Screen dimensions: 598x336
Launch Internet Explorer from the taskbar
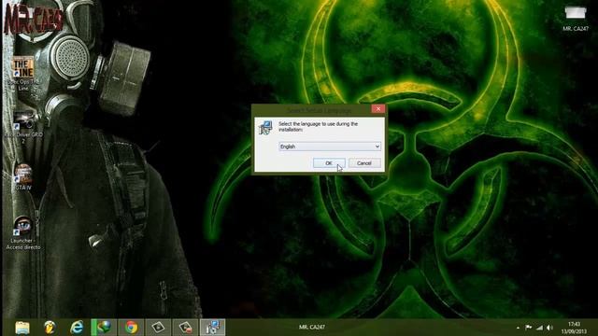click(77, 328)
